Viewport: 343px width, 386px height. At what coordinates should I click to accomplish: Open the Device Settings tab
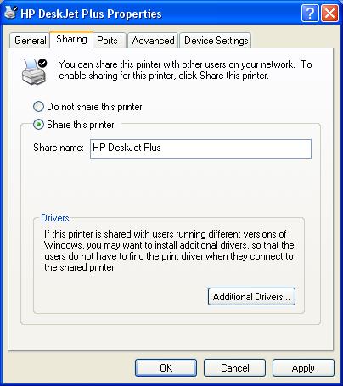click(216, 41)
